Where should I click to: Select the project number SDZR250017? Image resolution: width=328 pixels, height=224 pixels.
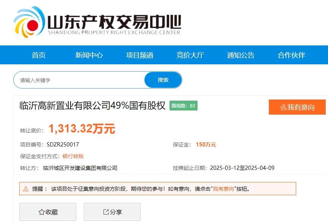pos(63,145)
